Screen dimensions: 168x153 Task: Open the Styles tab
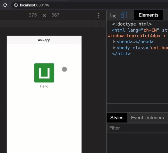117,118
